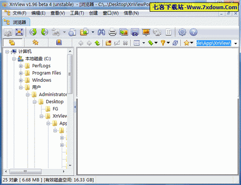241x185 pixels.
Task: Open the sort by dropdown arrow
Action: pos(156,43)
